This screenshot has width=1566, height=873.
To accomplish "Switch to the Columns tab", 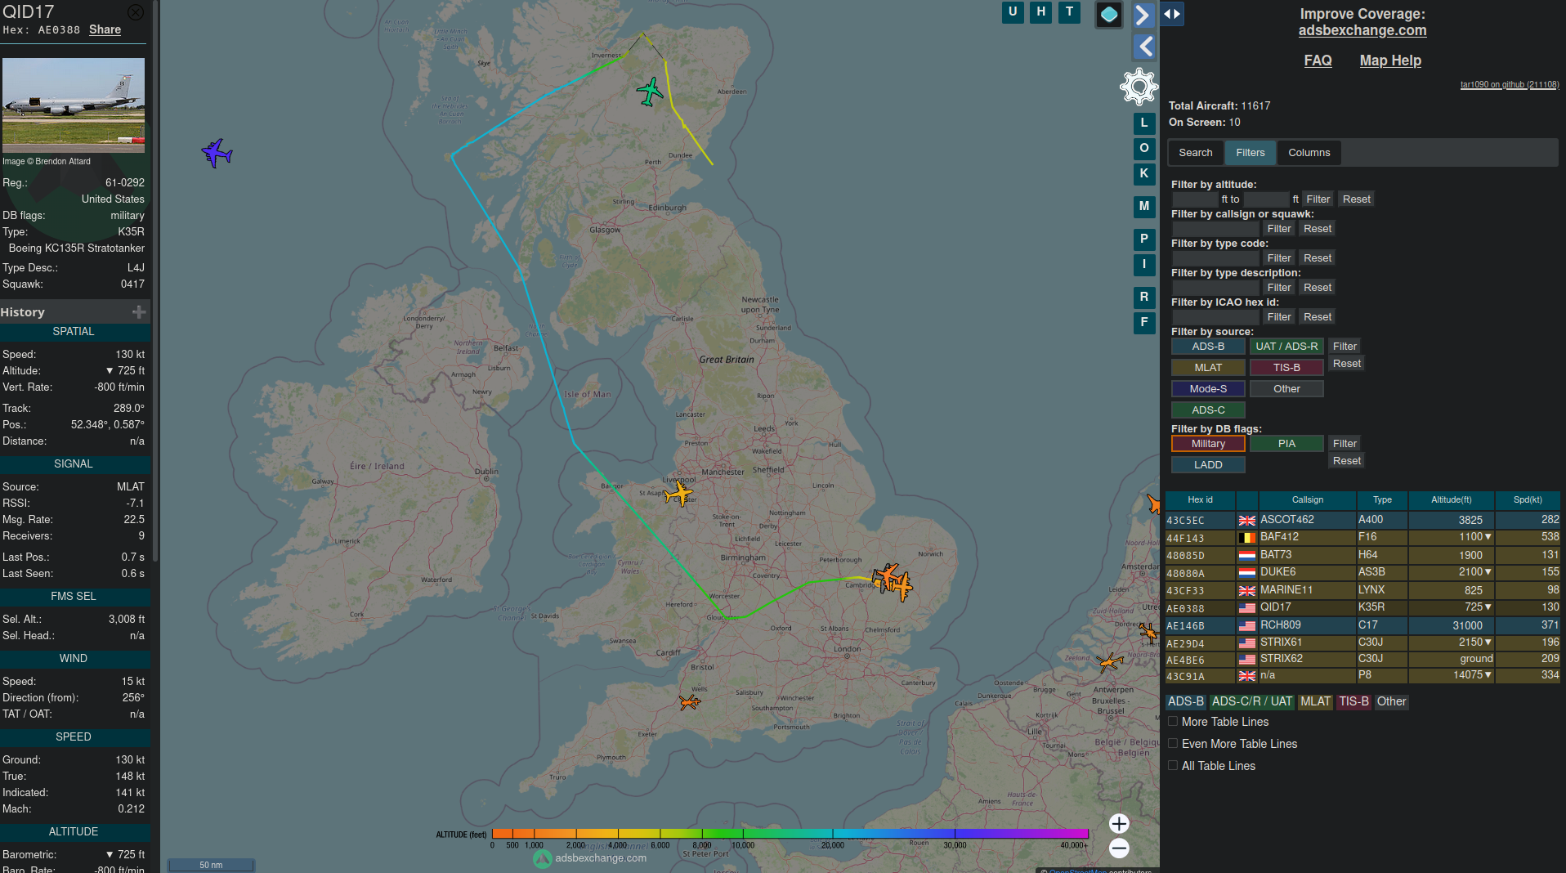I will coord(1309,153).
